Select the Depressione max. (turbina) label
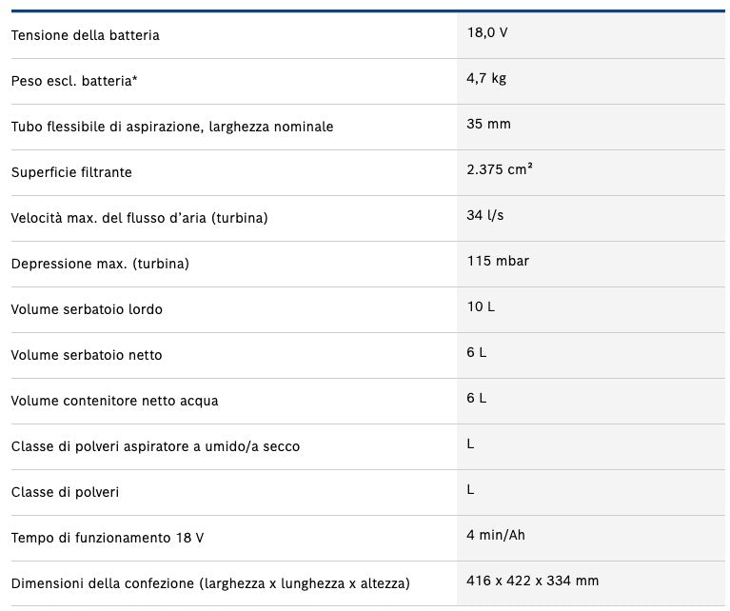 (x=100, y=264)
